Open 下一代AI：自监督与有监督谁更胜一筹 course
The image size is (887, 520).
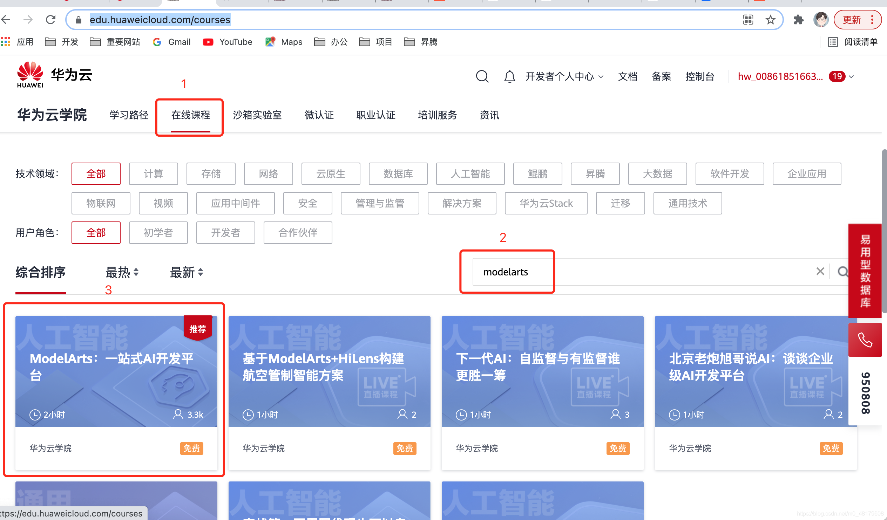click(542, 393)
